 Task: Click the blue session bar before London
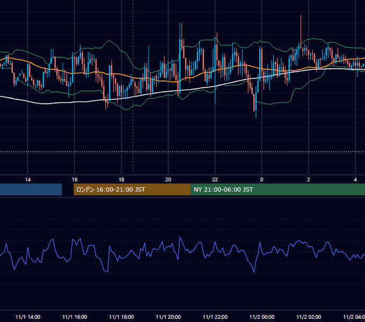31,189
